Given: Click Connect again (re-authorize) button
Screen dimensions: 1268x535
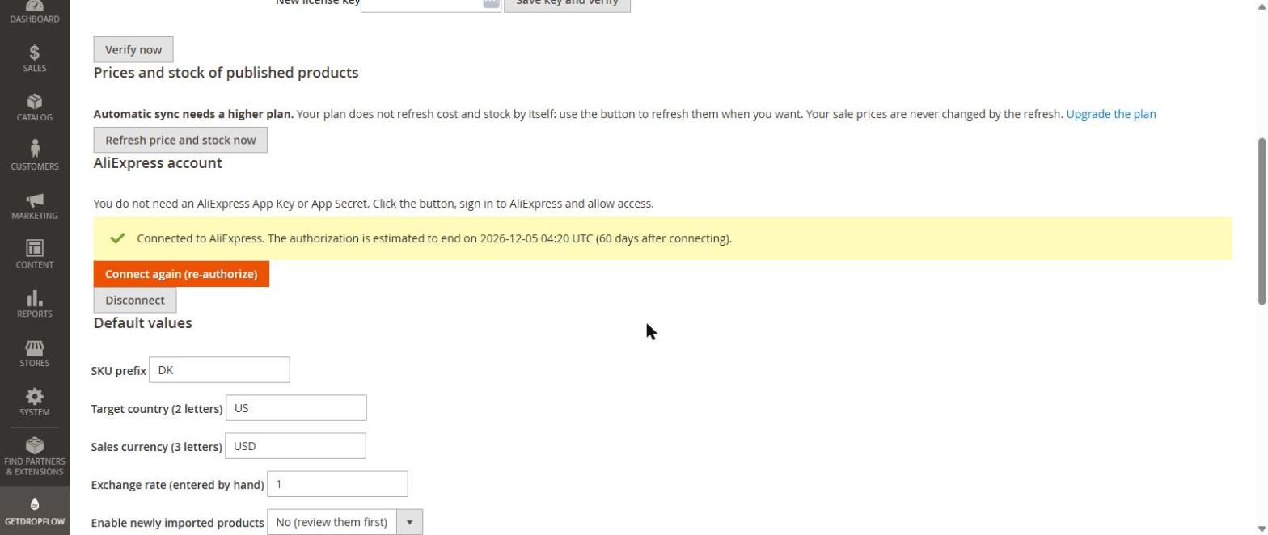Looking at the screenshot, I should pyautogui.click(x=181, y=274).
